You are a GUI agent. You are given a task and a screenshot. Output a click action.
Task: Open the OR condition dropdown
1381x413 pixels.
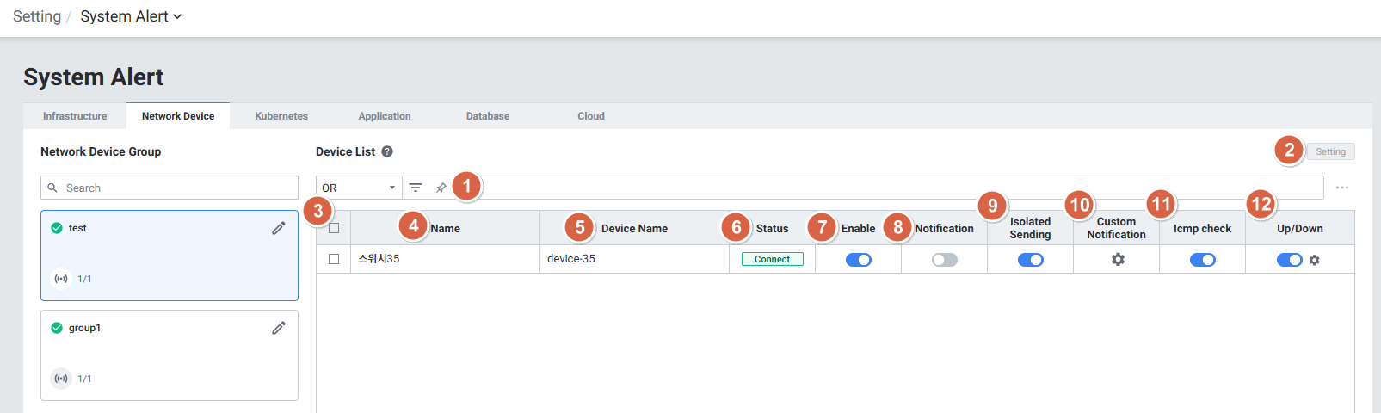[358, 188]
